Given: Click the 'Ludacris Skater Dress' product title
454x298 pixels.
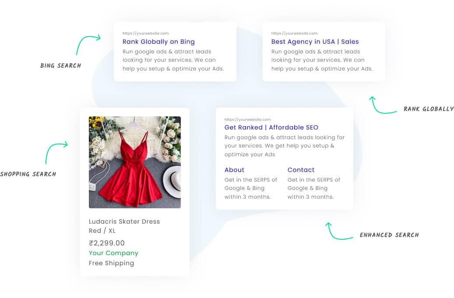Looking at the screenshot, I should click(x=124, y=221).
